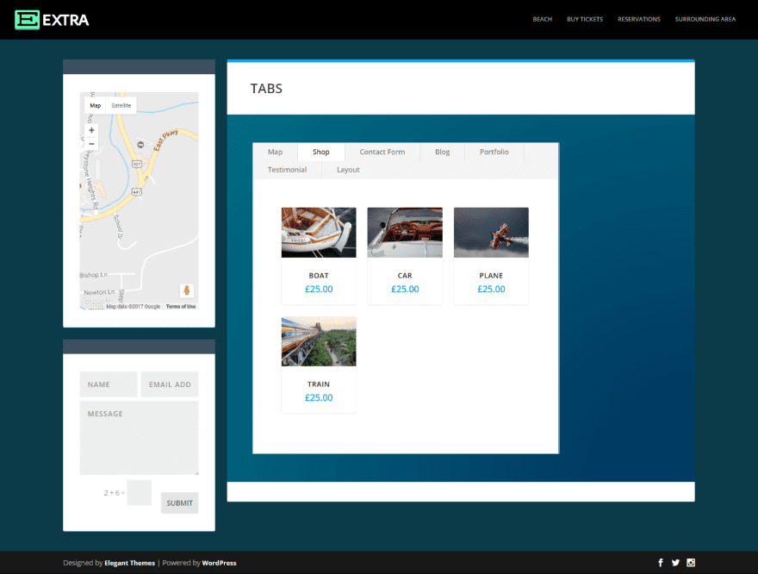Click the Extra logo icon
This screenshot has width=758, height=574.
[x=27, y=20]
